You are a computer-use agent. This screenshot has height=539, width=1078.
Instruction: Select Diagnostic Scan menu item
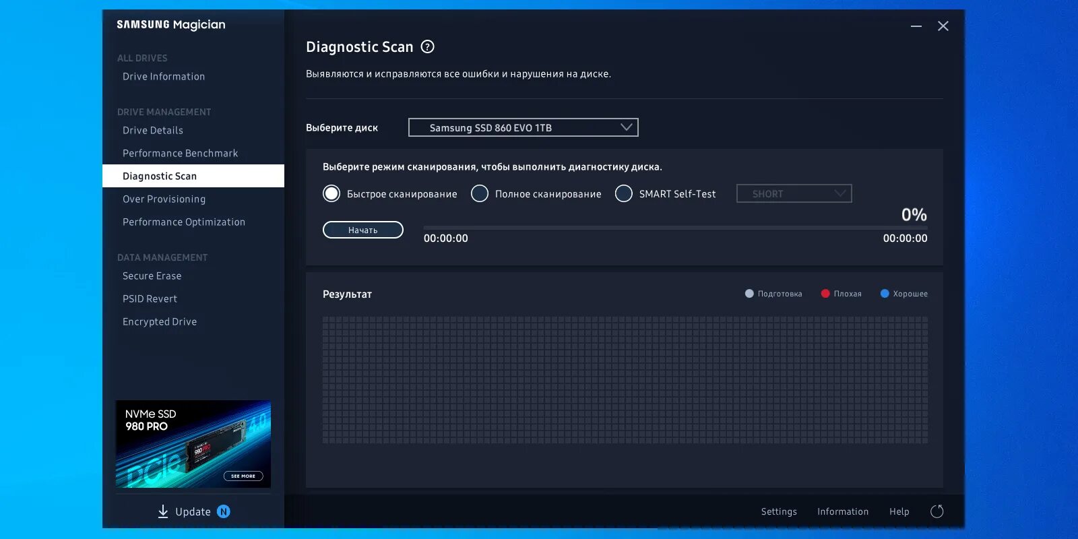point(193,176)
